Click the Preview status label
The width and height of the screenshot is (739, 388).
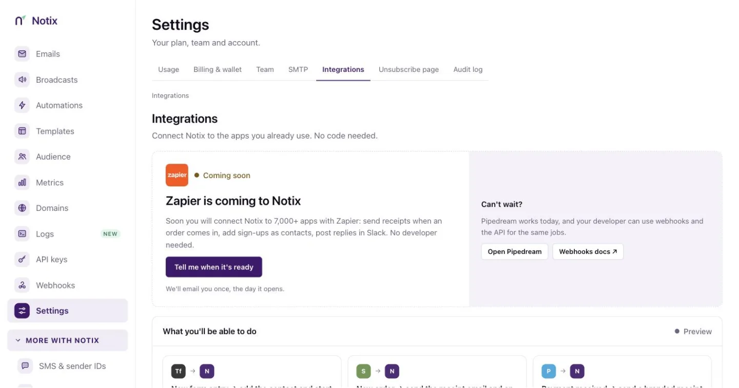click(x=693, y=332)
